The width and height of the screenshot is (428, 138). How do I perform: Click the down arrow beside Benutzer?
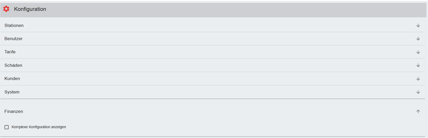point(418,39)
